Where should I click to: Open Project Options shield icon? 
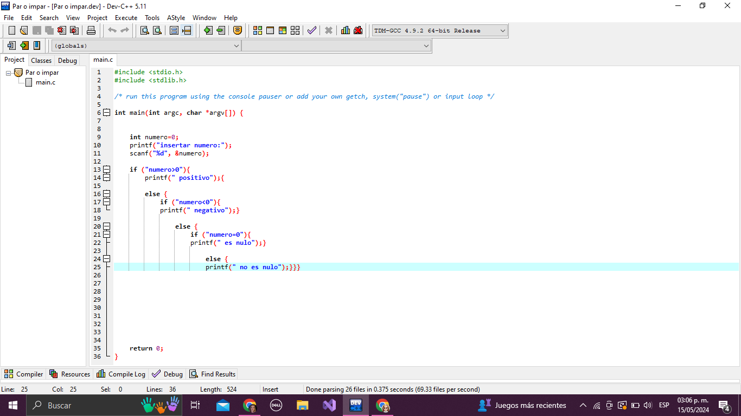pyautogui.click(x=238, y=30)
